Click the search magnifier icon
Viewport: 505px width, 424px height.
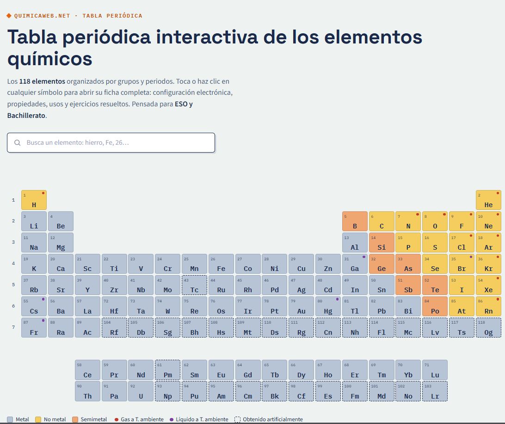pos(18,142)
